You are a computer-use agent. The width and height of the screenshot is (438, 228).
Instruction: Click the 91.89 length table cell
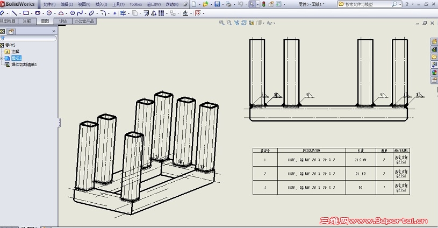click(x=361, y=174)
